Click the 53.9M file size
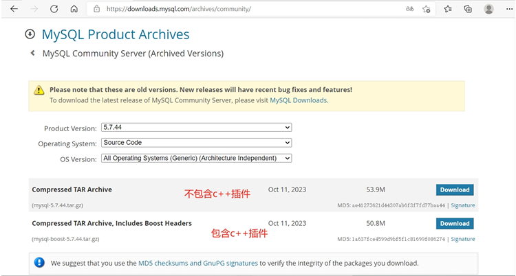The image size is (516, 276). [x=376, y=189]
